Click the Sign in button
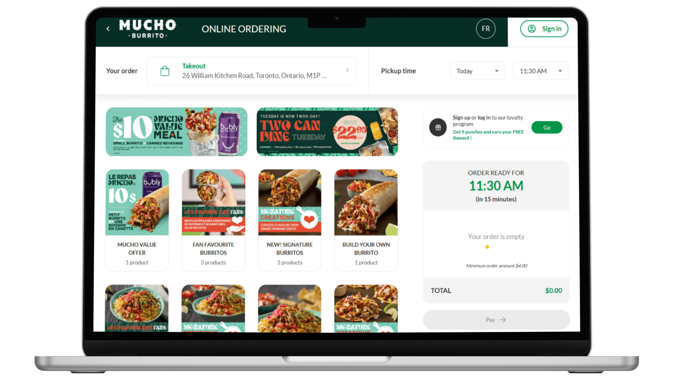Screen dimensions: 673x379 point(544,29)
